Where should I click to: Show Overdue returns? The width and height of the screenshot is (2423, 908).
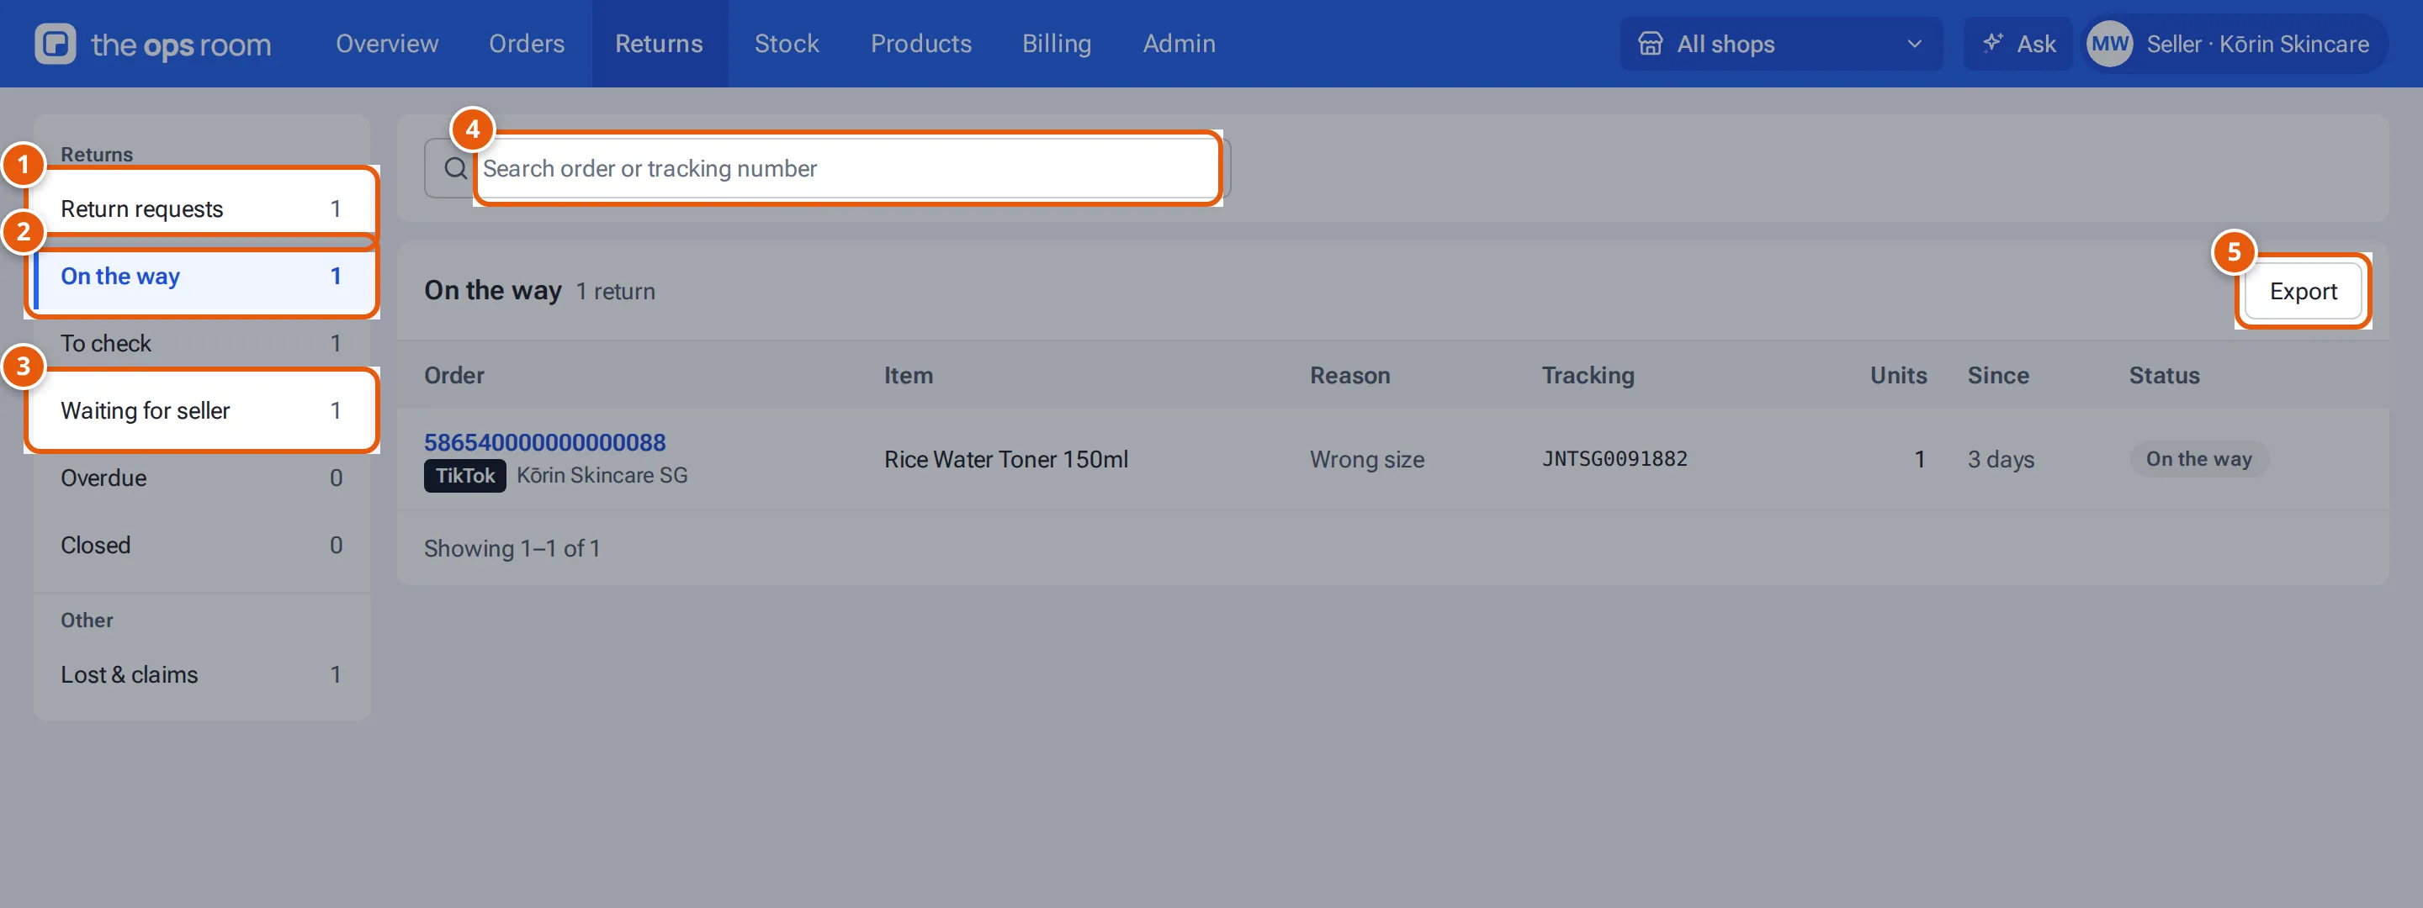(201, 478)
